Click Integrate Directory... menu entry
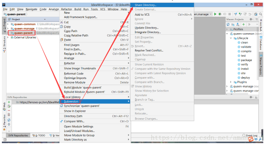Viewport: 267px width, 145px height. (162, 32)
